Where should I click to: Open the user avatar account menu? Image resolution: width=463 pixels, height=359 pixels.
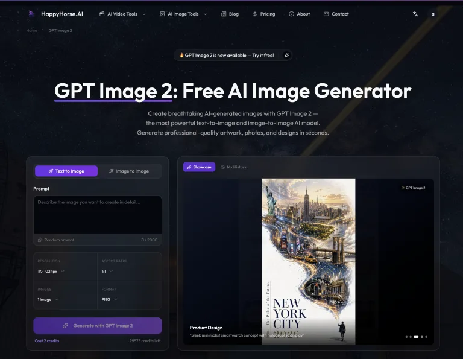(x=433, y=14)
